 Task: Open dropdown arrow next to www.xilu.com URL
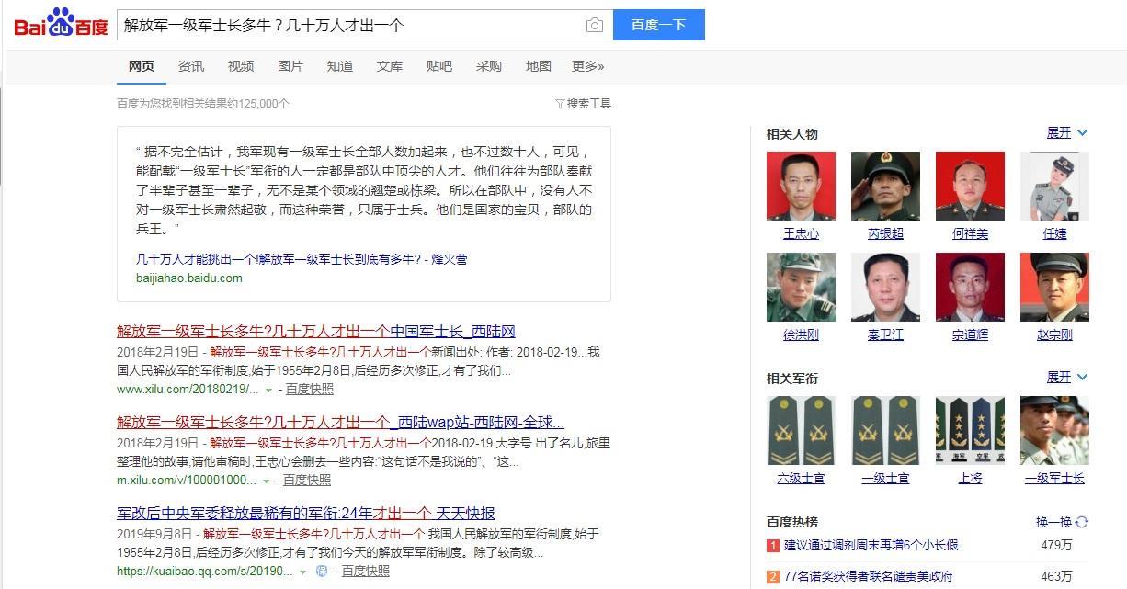268,390
